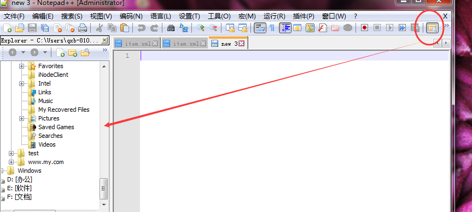
Task: Click the Zoom Out magnifier icon
Action: pos(213,28)
